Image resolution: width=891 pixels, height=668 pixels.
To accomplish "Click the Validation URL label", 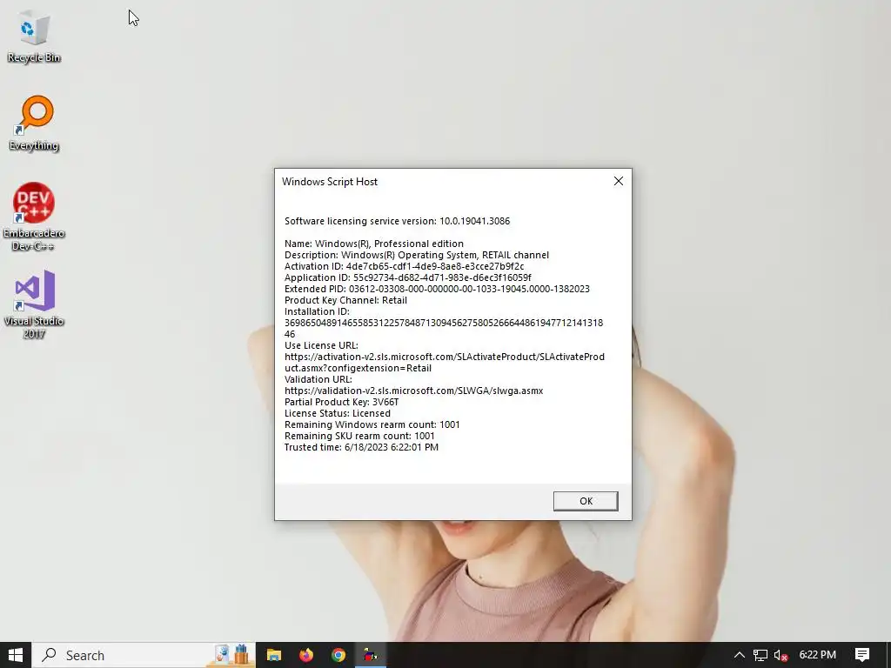I will (x=318, y=379).
